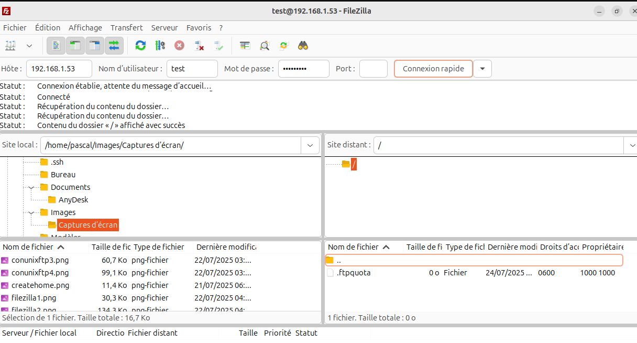Toggle synchronized browsing
This screenshot has width=637, height=343.
coord(283,46)
